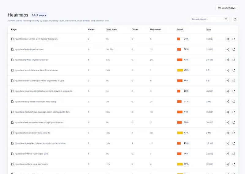Open tomcat-deployment-error-fix externally

[234, 133]
